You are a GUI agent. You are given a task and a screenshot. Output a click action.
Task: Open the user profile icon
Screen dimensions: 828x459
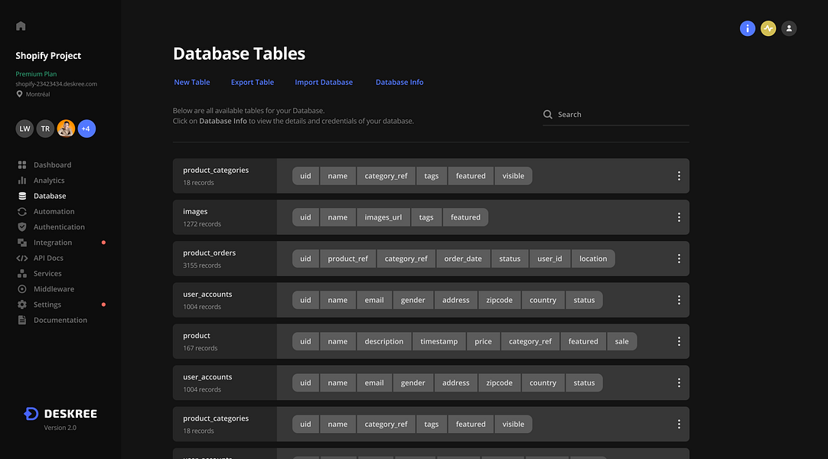tap(789, 28)
